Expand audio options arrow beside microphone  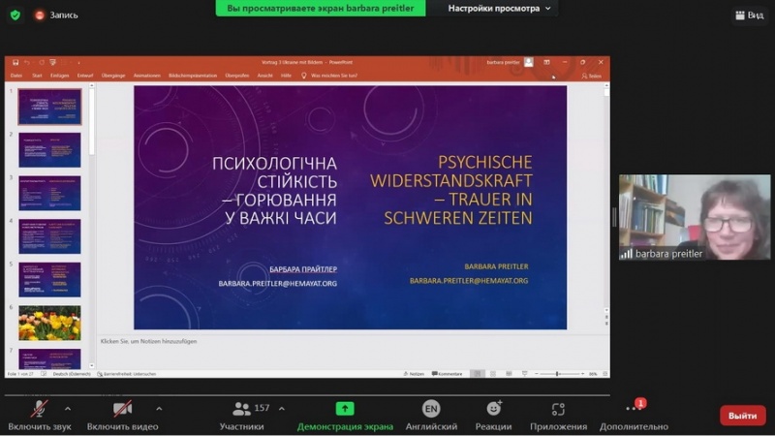67,408
